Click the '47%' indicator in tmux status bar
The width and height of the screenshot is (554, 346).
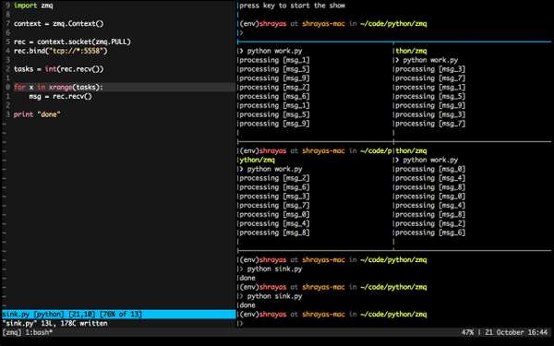pyautogui.click(x=467, y=332)
